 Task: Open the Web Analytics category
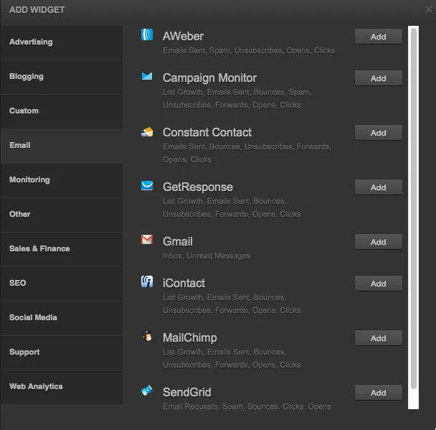coord(62,387)
